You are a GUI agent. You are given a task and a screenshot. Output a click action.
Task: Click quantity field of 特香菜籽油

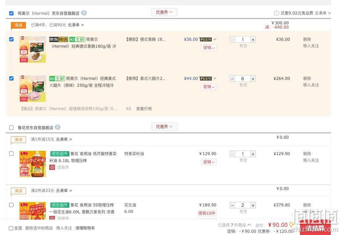coord(243,154)
